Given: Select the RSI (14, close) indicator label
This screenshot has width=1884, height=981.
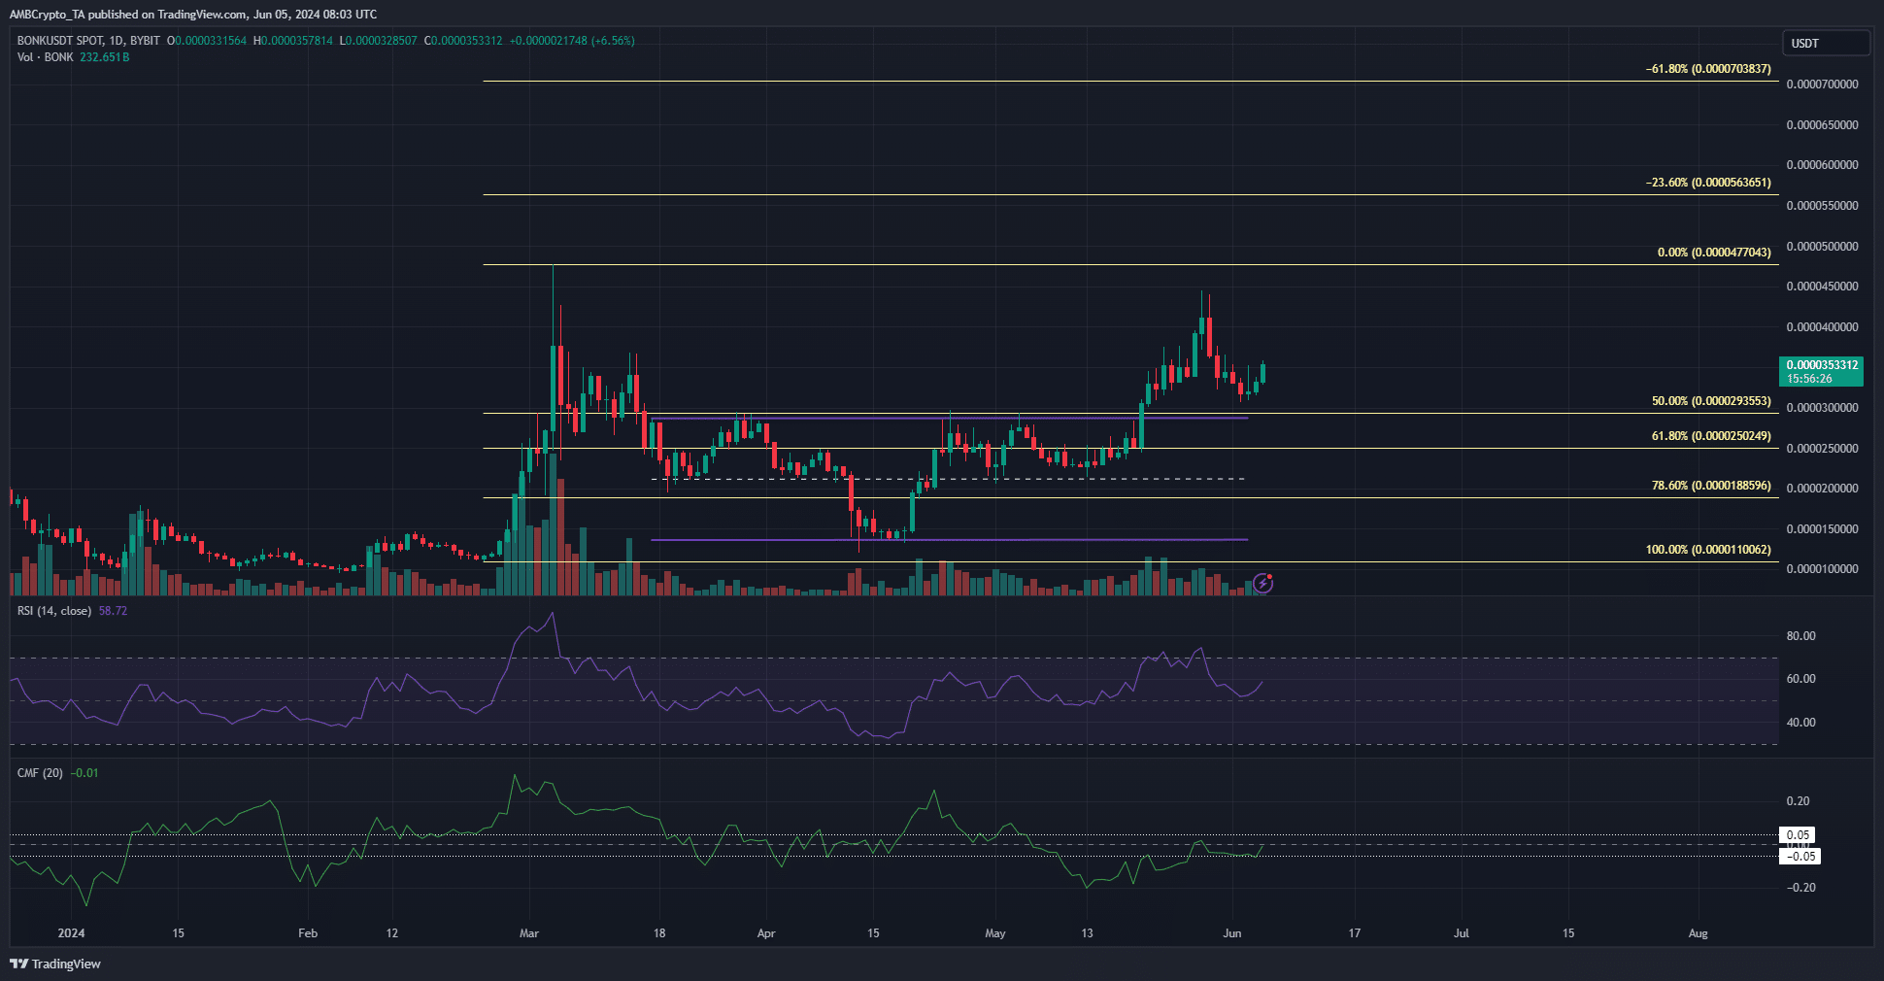Looking at the screenshot, I should pos(54,611).
